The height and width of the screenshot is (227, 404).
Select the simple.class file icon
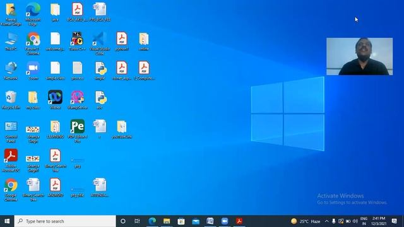(x=55, y=71)
